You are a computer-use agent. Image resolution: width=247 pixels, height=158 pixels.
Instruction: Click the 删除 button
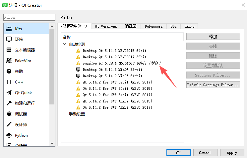pos(213,56)
